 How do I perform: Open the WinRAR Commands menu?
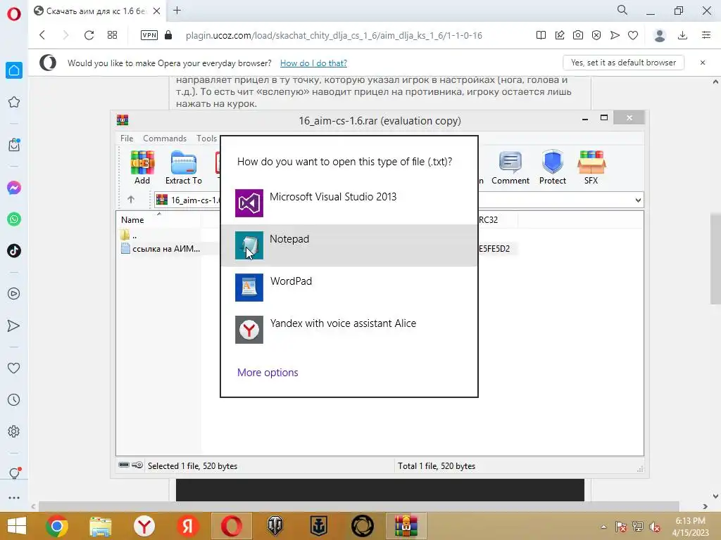[165, 139]
